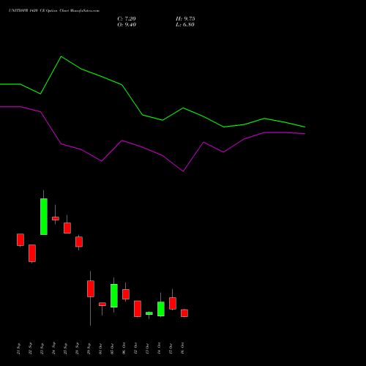Click the "22 Sep" date axis label

30,348
